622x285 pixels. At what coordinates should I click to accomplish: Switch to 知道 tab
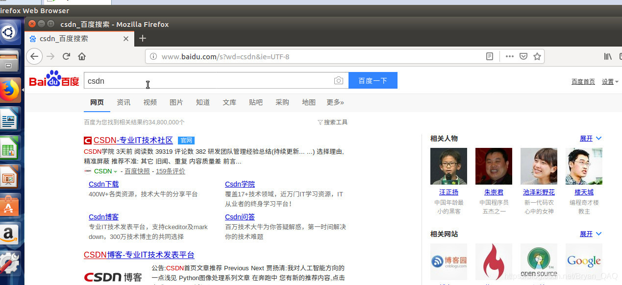pyautogui.click(x=203, y=102)
